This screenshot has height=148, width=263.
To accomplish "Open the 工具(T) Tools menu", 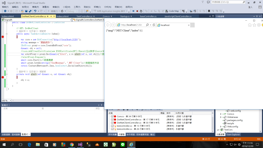I will pos(77,7).
